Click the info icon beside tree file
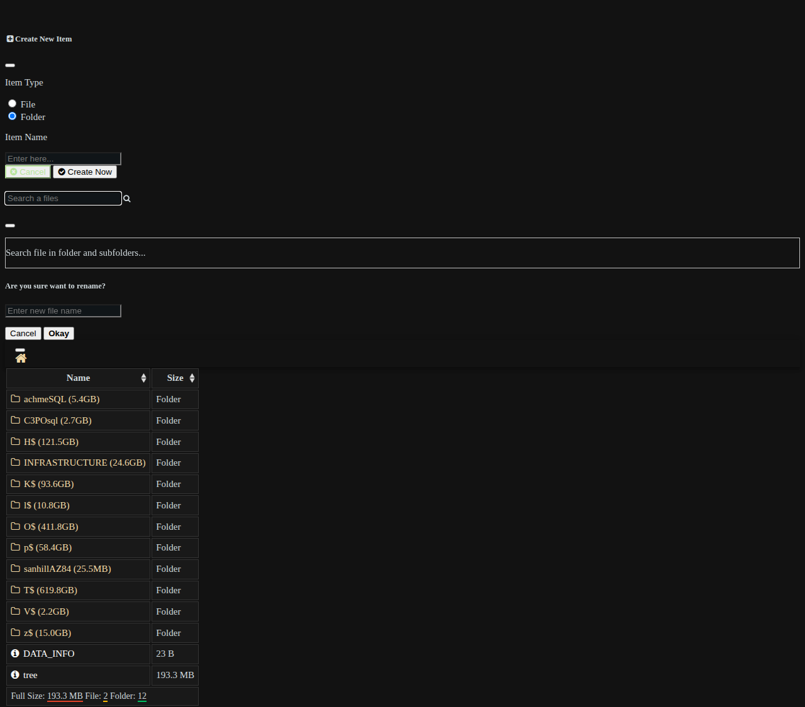 click(x=15, y=675)
